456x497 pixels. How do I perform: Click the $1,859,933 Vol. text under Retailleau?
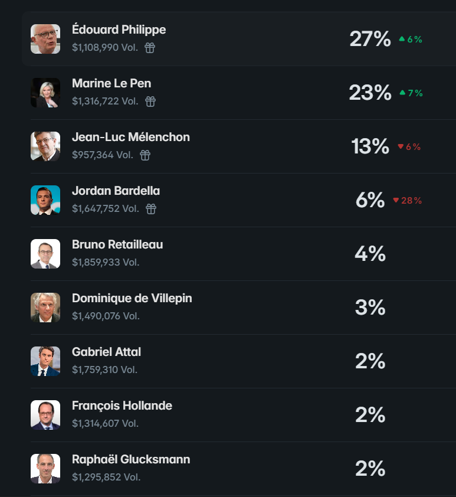tap(106, 262)
